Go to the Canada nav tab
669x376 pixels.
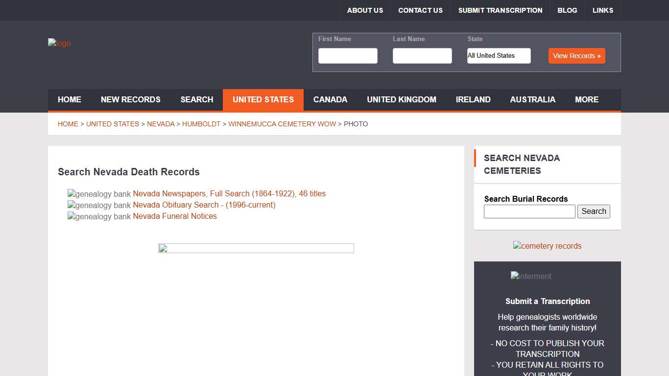[330, 100]
